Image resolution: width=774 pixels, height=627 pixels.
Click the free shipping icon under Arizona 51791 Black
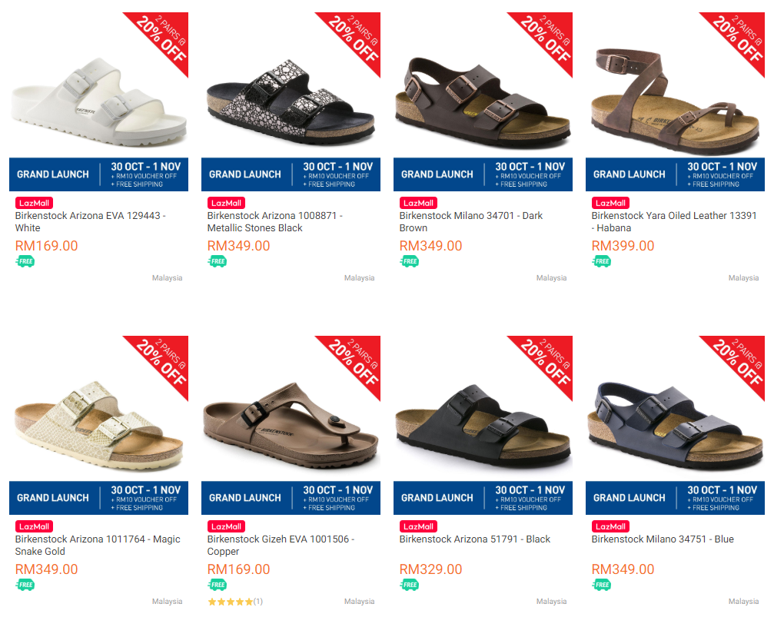[409, 585]
